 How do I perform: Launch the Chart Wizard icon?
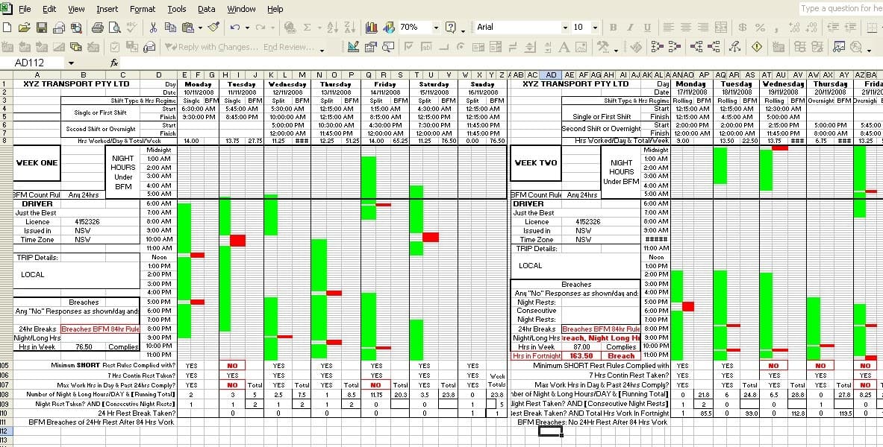click(371, 28)
